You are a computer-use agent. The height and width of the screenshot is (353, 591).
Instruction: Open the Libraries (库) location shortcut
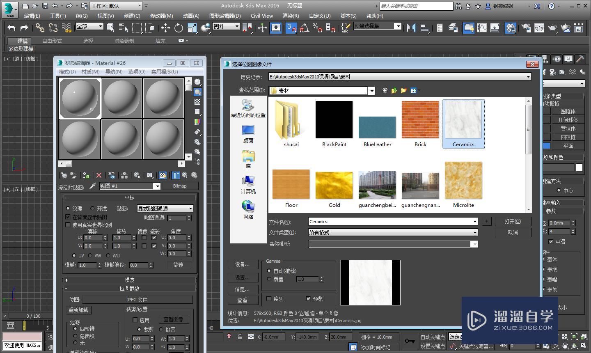[248, 159]
